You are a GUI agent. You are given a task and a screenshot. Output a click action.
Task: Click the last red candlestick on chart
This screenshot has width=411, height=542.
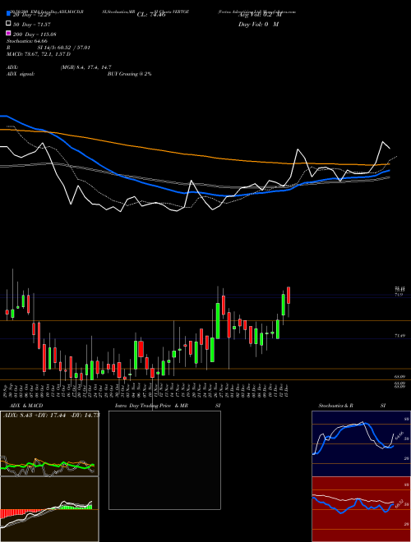coord(289,295)
